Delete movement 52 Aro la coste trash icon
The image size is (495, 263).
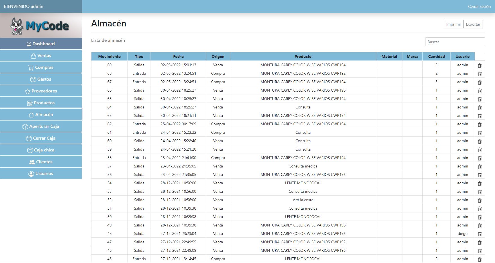pos(480,200)
